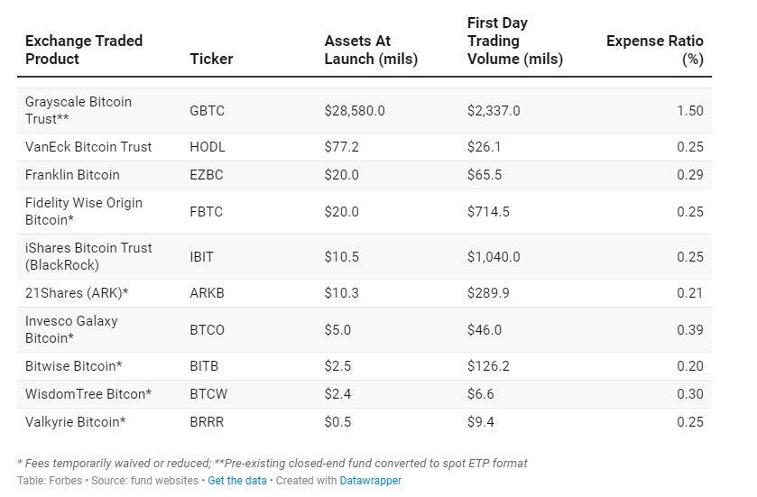Click 'First Day Trading Volume (mils)' header
This screenshot has width=757, height=497.
point(514,41)
